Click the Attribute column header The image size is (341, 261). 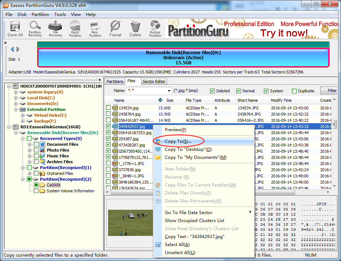223,100
